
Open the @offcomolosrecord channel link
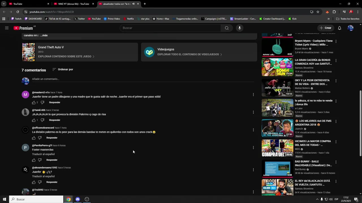(x=43, y=128)
